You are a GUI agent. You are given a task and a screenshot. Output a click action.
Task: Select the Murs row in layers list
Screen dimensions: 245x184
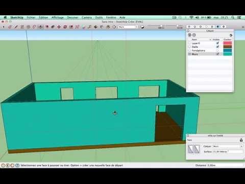(x=210, y=54)
